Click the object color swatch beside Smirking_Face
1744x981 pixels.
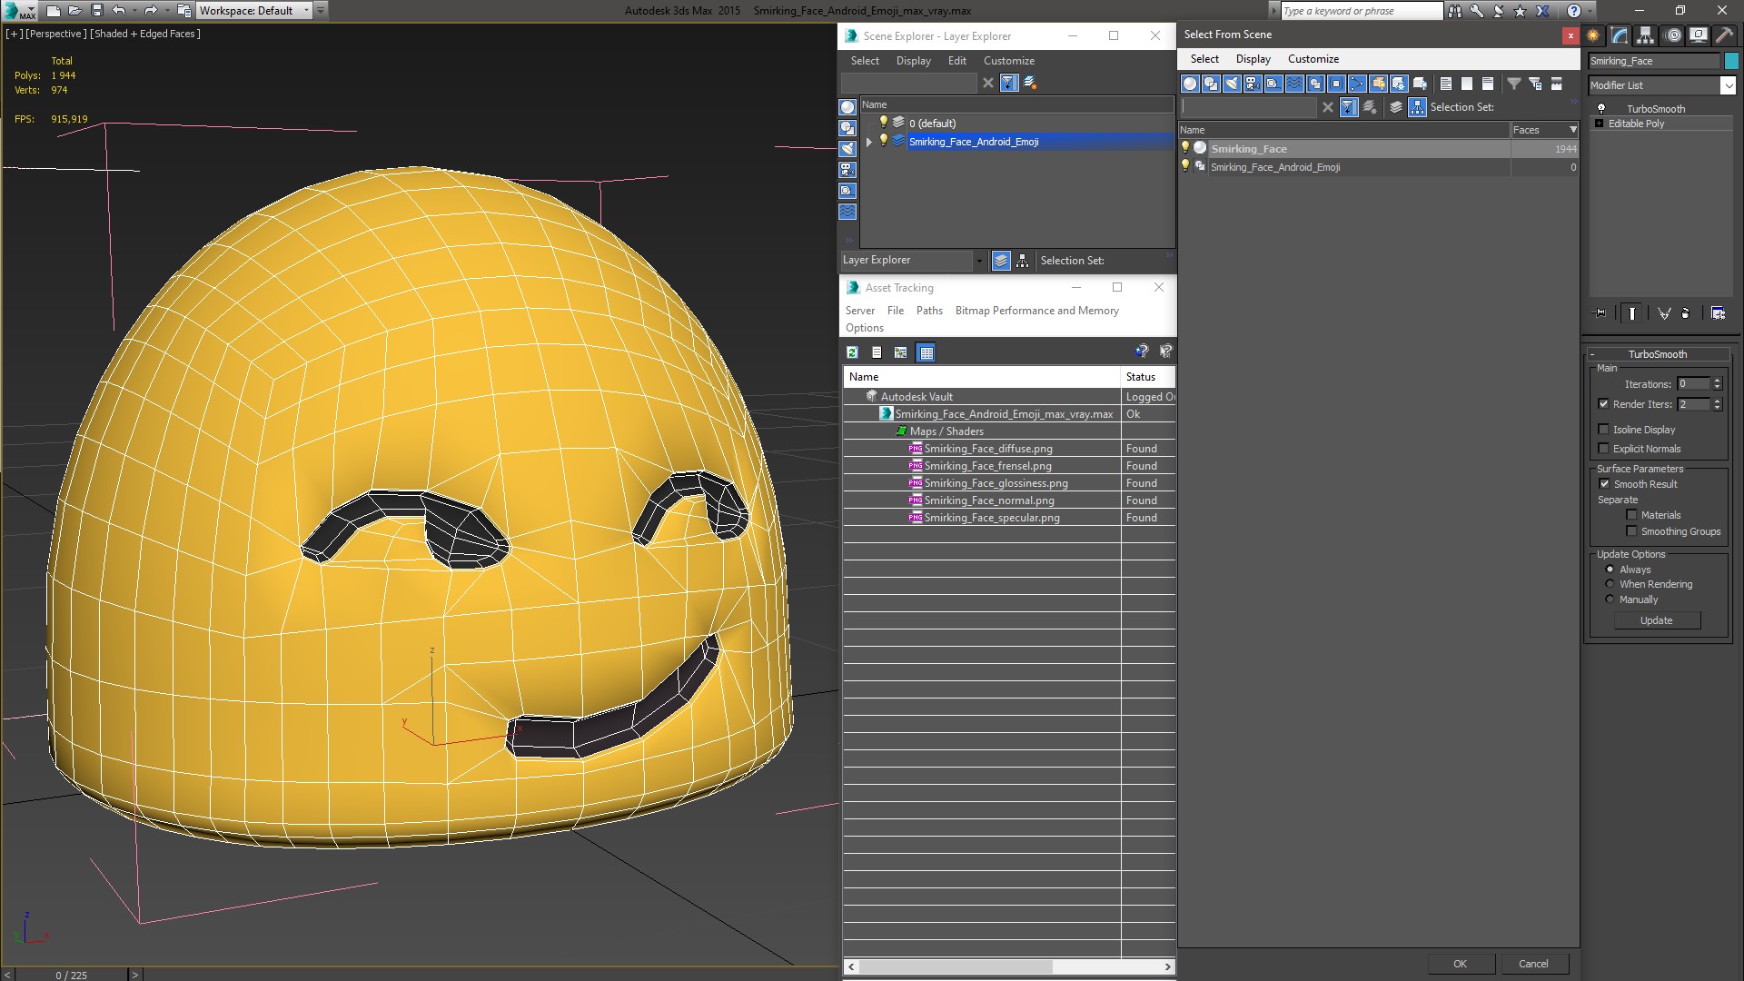coord(1731,61)
